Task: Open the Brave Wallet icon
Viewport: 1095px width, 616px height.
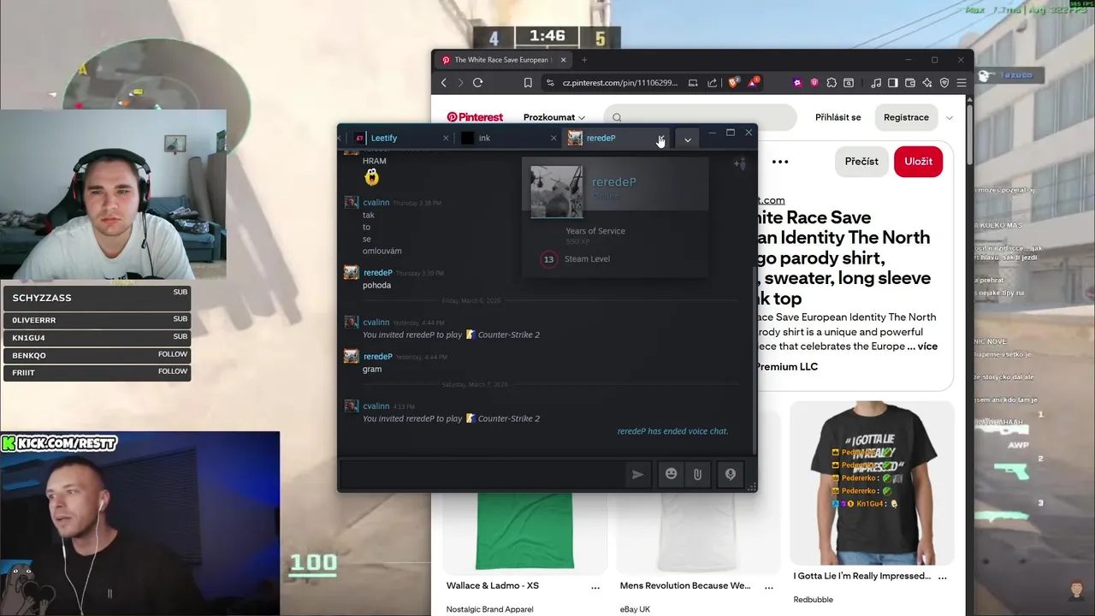Action: pos(910,83)
